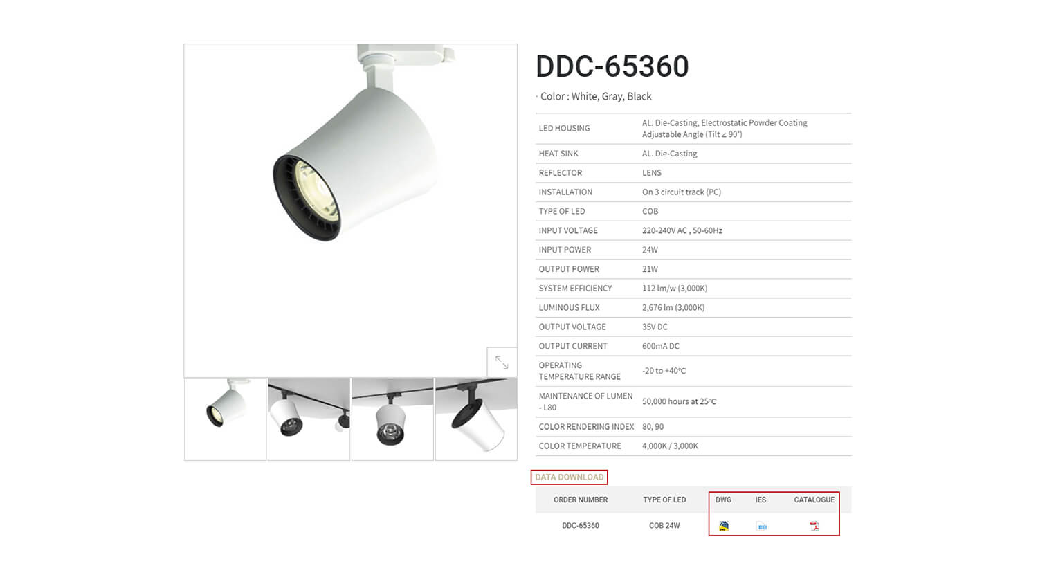The image size is (1038, 584).
Task: Open the catalogue PDF icon
Action: click(814, 526)
